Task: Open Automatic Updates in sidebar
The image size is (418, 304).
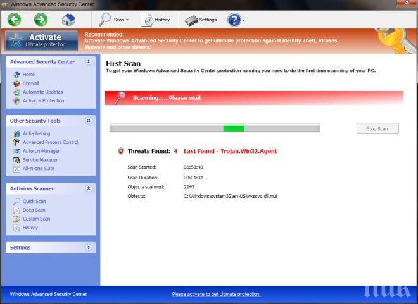Action: (x=42, y=92)
